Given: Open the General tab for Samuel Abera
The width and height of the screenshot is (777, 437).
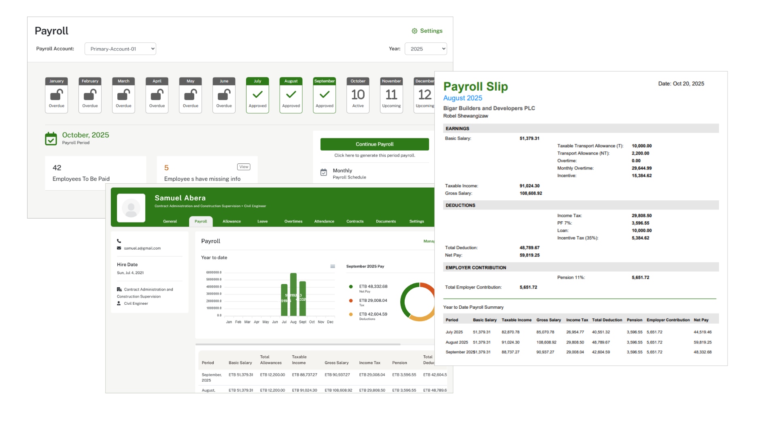Looking at the screenshot, I should tap(170, 221).
